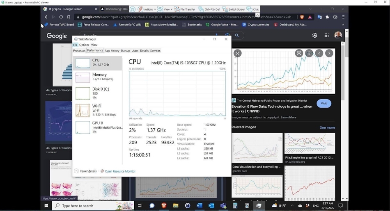Image resolution: width=390 pixels, height=211 pixels.
Task: Open the Chat tool in the viewer toolbar
Action: 253,9
